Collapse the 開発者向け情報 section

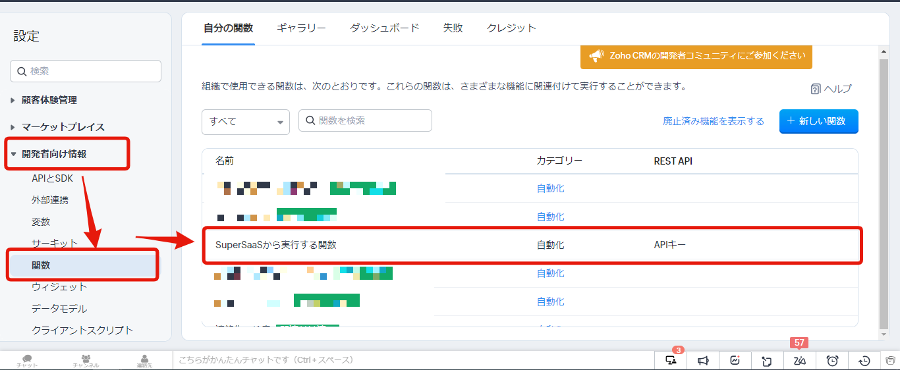click(x=13, y=154)
